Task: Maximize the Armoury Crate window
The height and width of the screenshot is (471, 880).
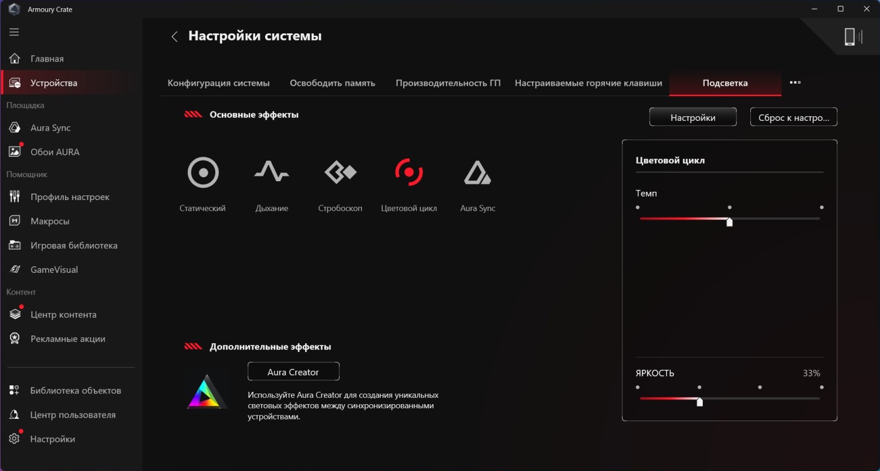Action: 840,9
